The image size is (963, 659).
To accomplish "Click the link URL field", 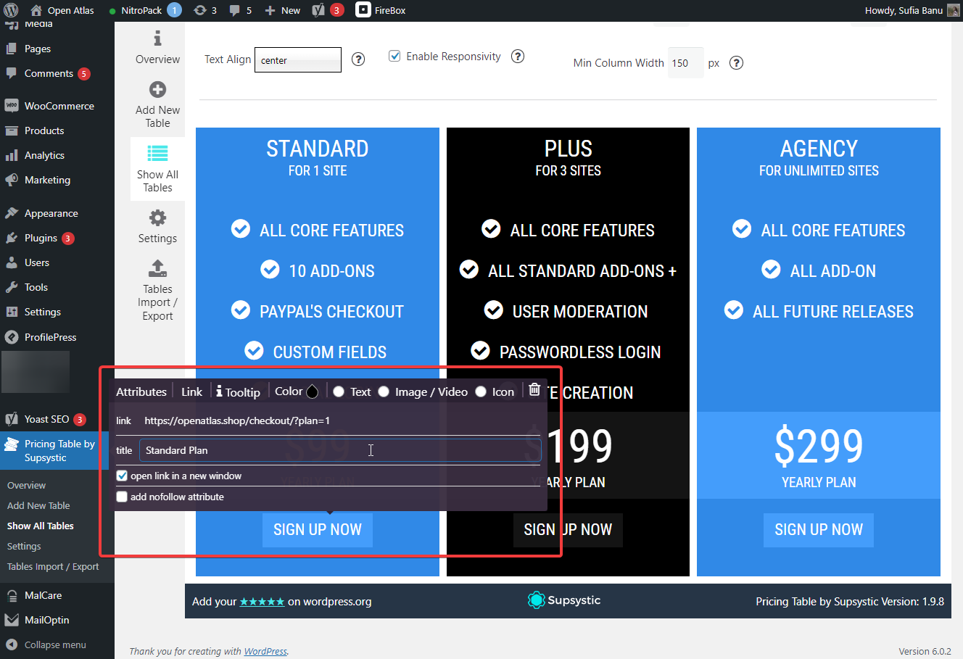I will click(x=341, y=420).
